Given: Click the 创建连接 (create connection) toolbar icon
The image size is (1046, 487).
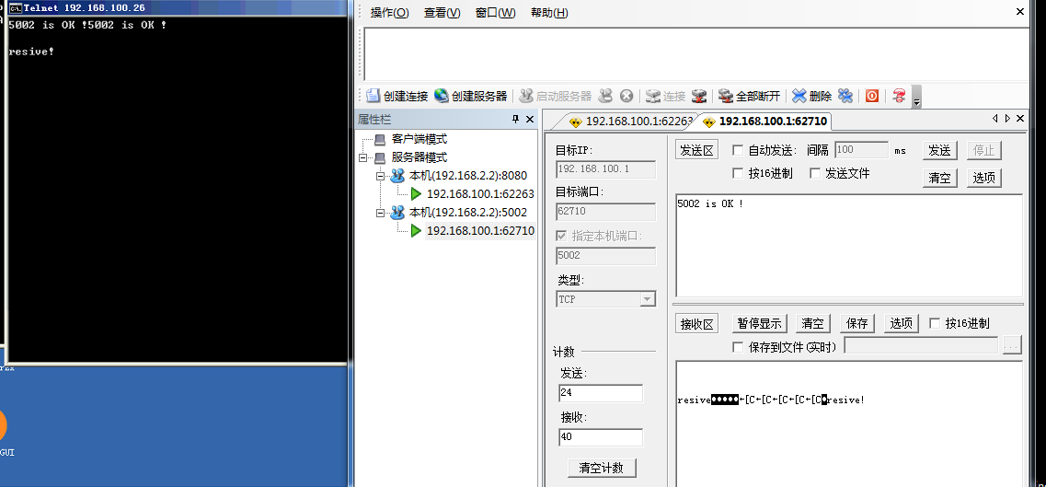Looking at the screenshot, I should click(373, 96).
